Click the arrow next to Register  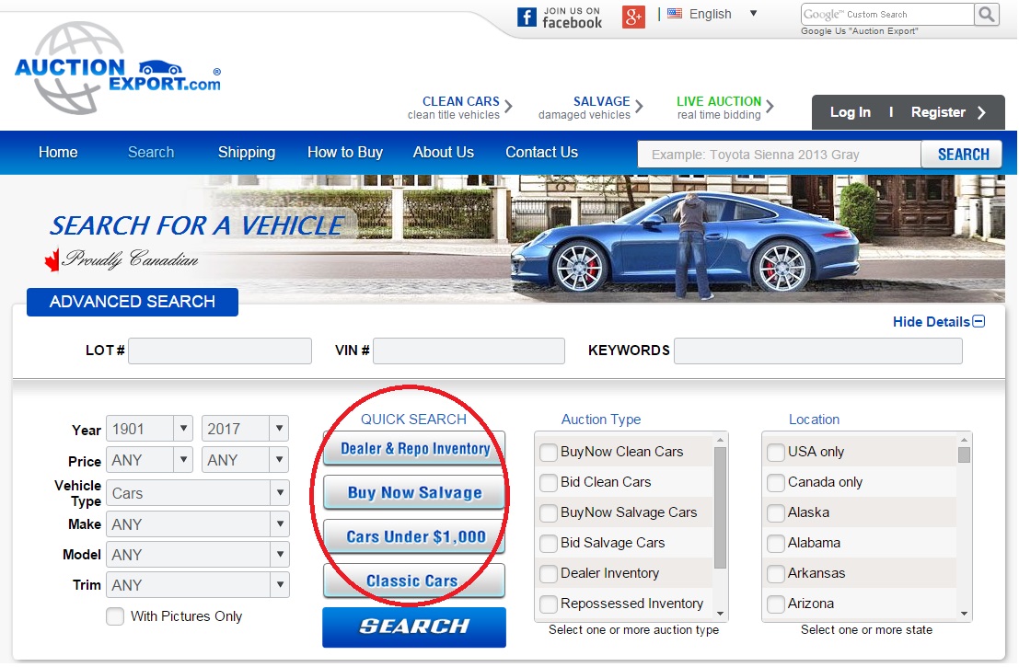(981, 113)
